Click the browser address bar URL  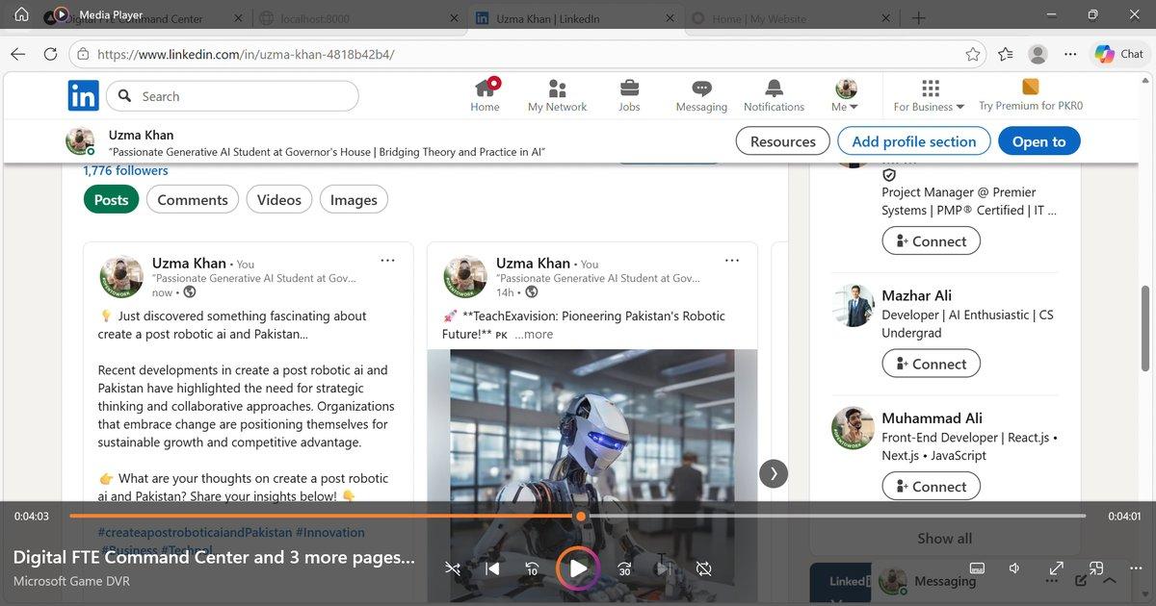point(246,55)
